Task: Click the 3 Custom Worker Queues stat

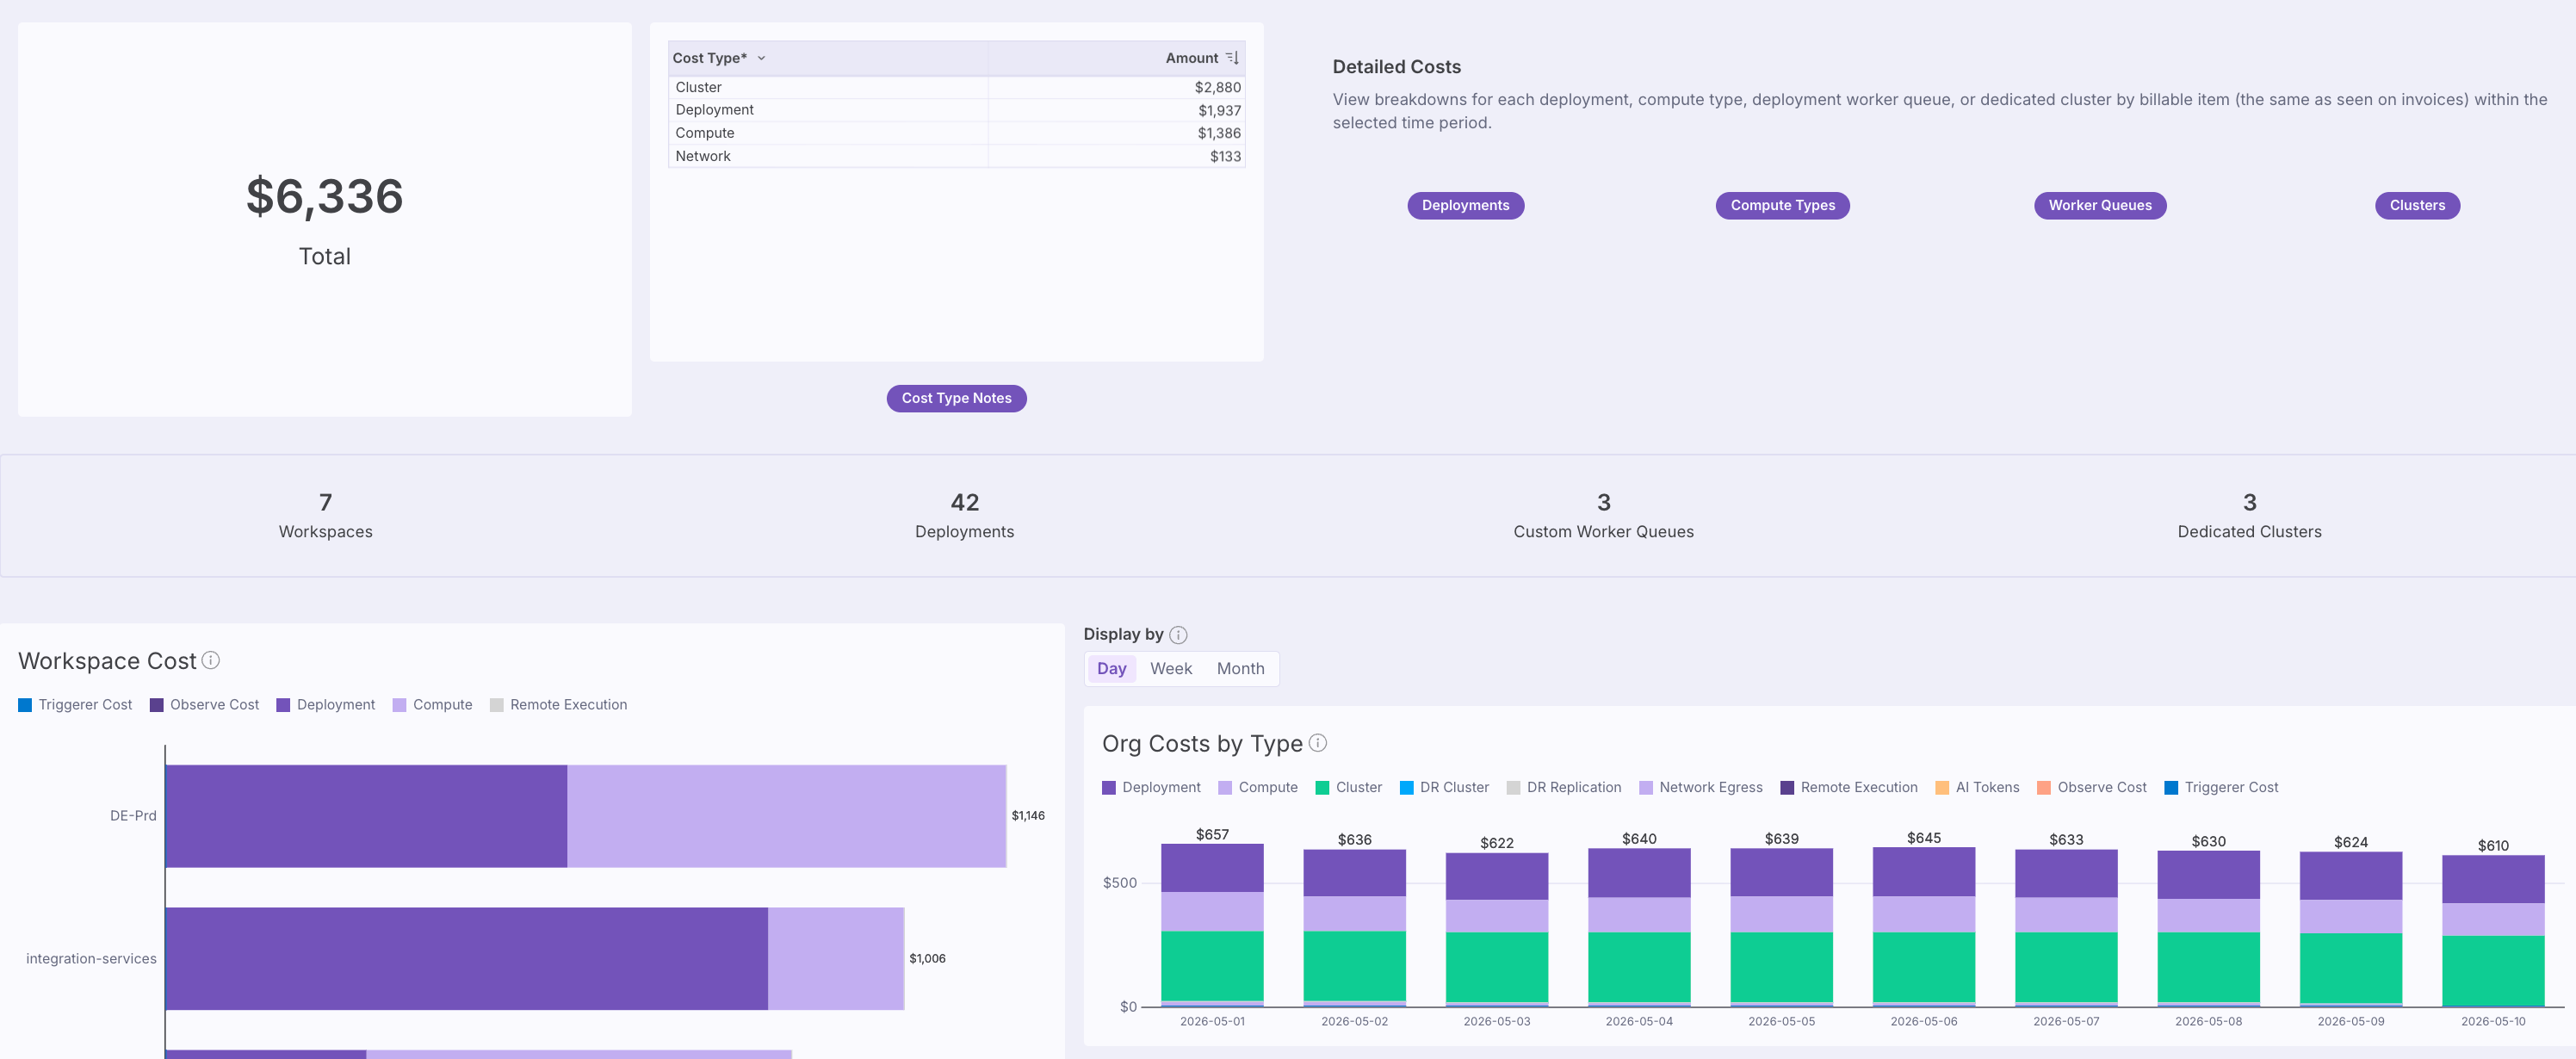Action: click(x=1603, y=515)
